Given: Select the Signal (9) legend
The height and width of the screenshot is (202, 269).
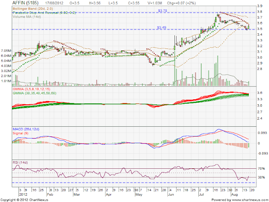Looking at the screenshot, I should click(x=21, y=133).
